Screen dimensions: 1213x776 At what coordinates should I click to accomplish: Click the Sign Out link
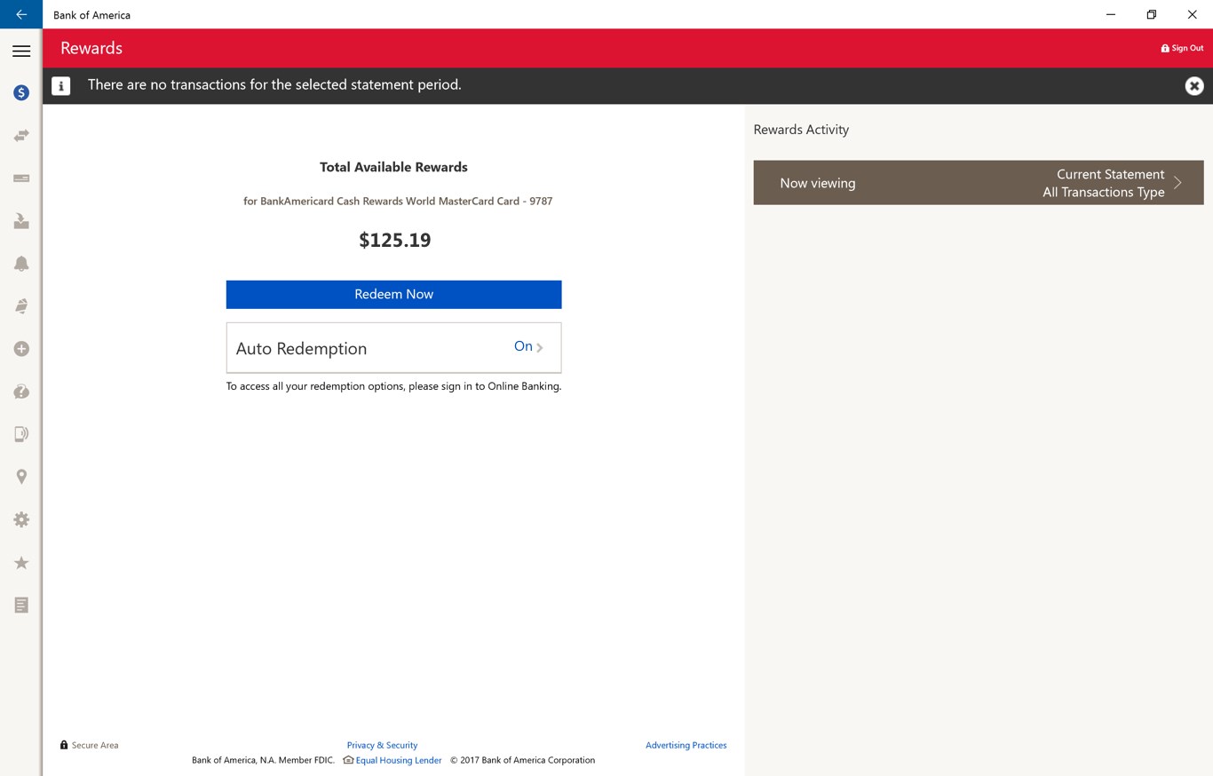1182,48
